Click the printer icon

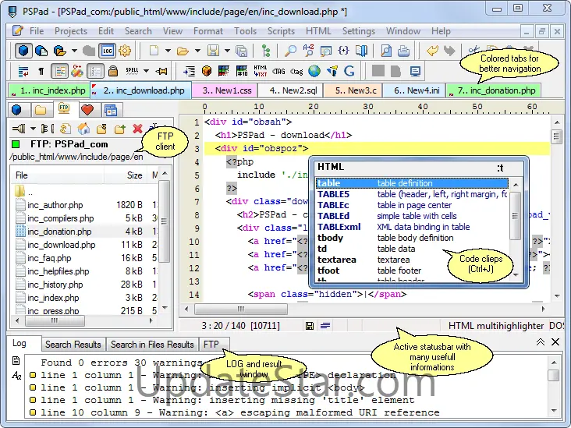pyautogui.click(x=403, y=51)
